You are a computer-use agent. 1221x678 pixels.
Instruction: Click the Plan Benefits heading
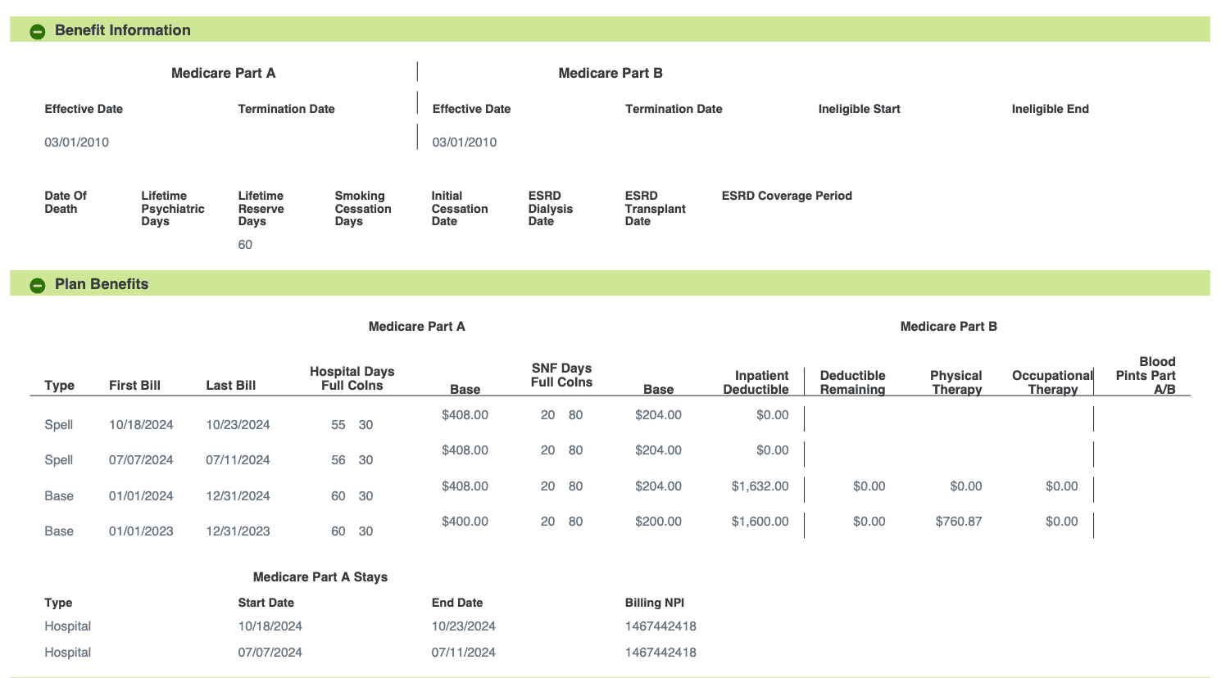tap(102, 284)
